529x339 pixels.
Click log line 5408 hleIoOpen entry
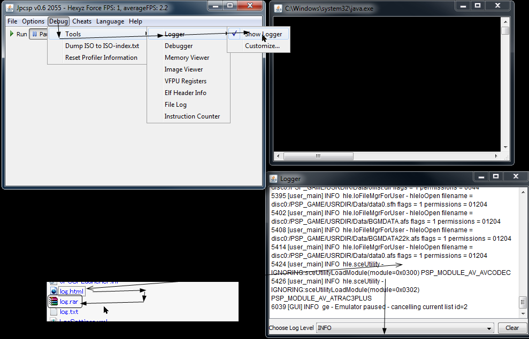point(372,230)
